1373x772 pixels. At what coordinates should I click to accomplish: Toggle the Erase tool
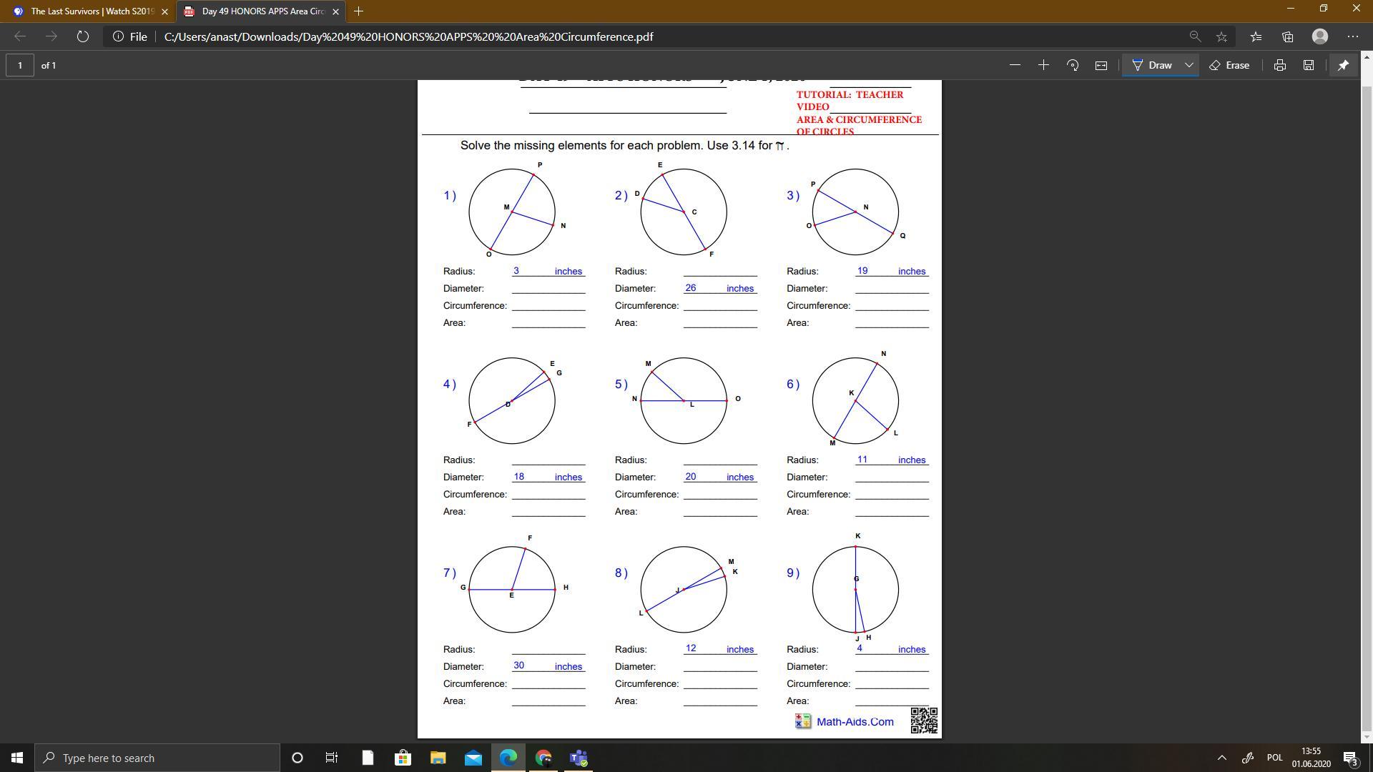tap(1229, 65)
